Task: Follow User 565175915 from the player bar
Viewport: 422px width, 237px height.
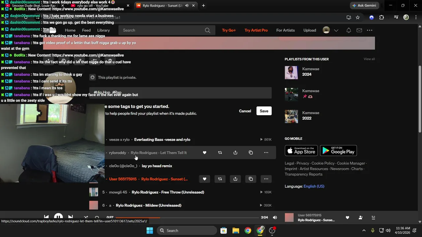Action: coord(360,218)
